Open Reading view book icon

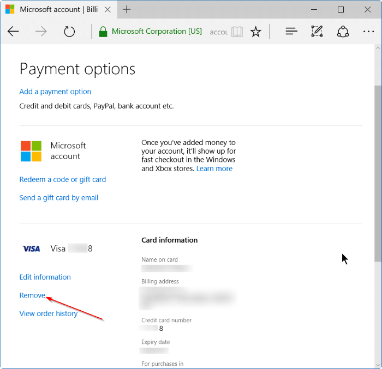(237, 32)
